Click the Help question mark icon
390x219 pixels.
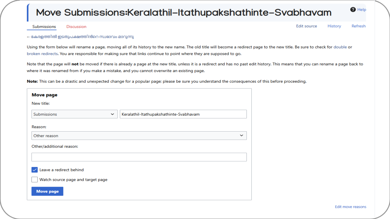353,10
